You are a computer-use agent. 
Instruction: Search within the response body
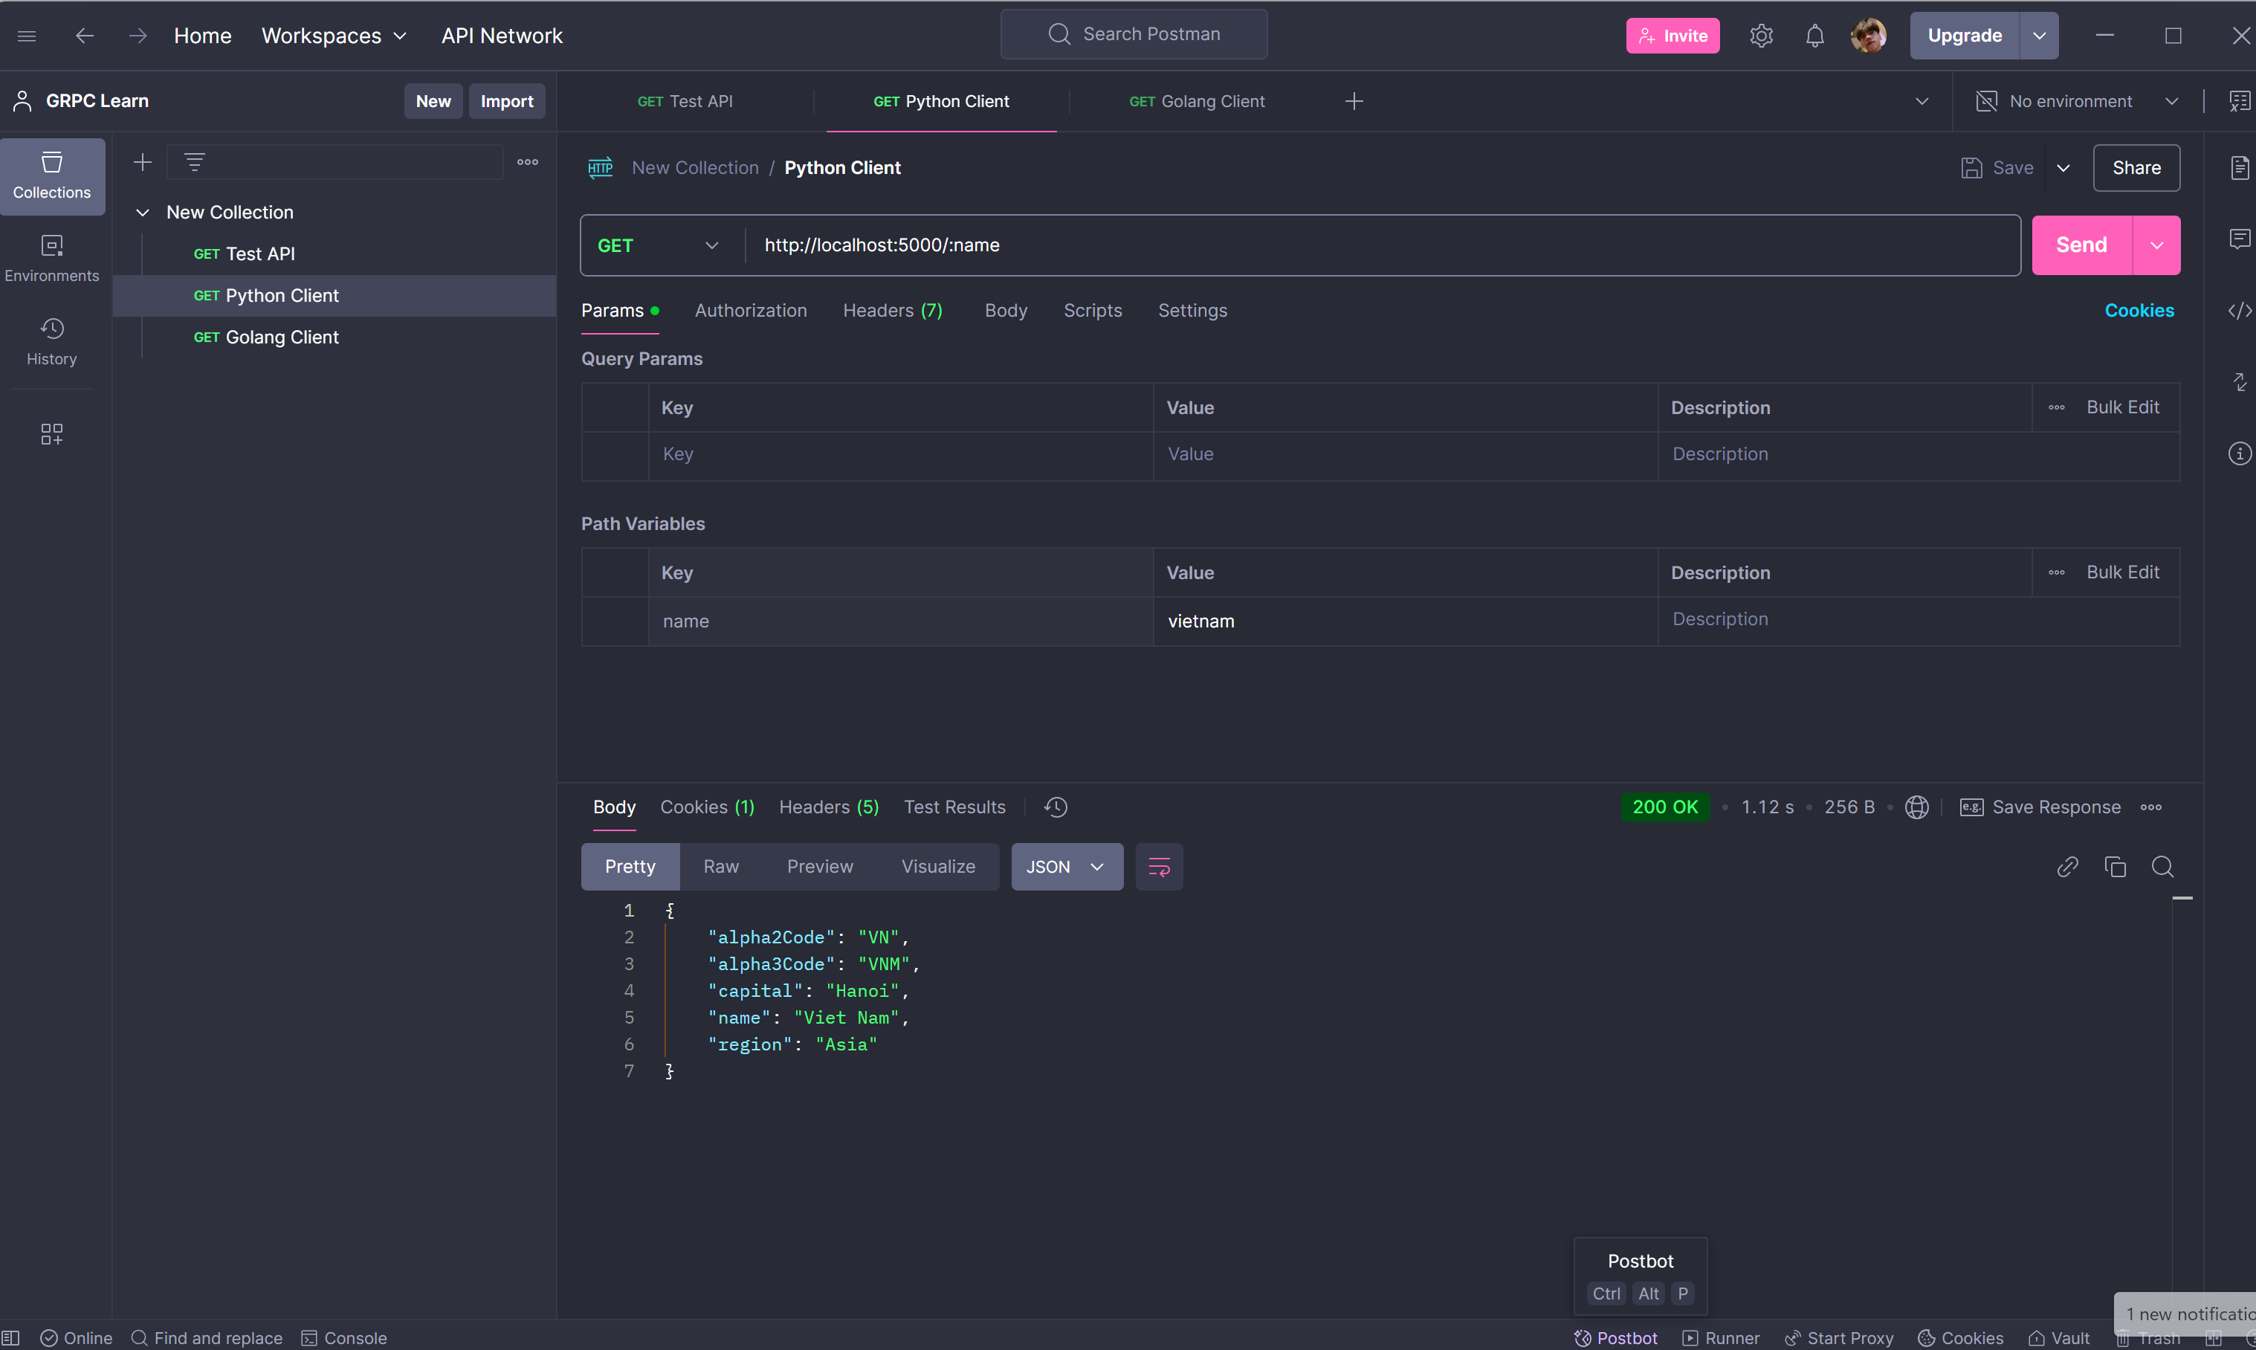pyautogui.click(x=2162, y=867)
